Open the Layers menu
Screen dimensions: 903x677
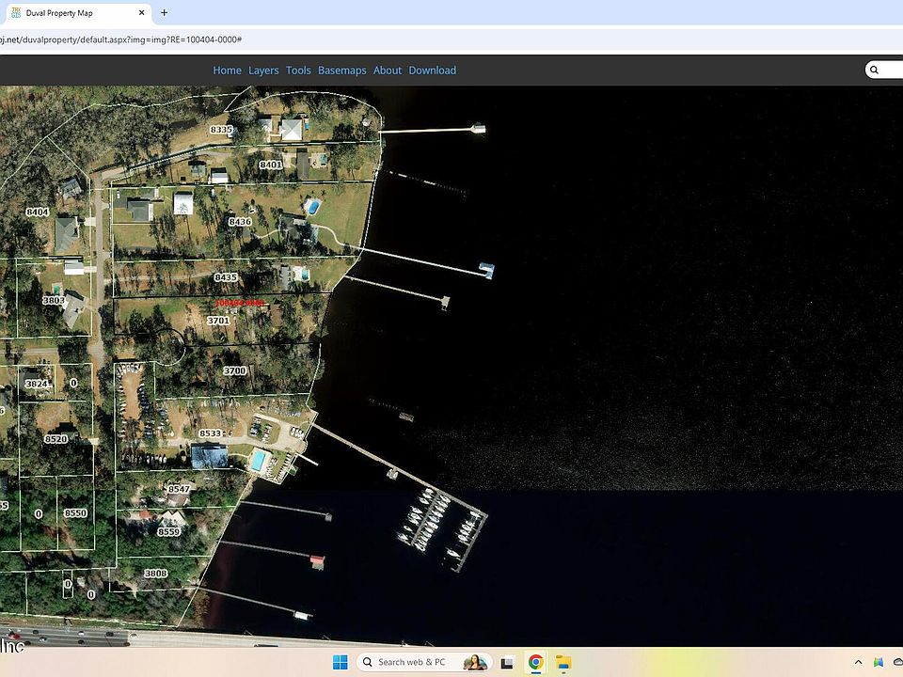pyautogui.click(x=263, y=71)
